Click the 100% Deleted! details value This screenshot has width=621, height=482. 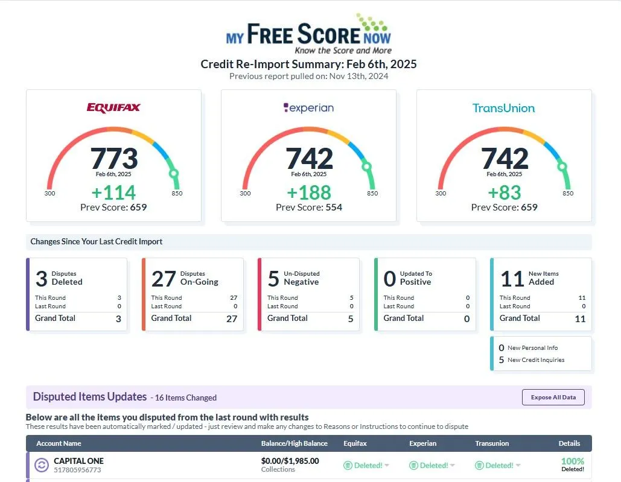pos(573,465)
